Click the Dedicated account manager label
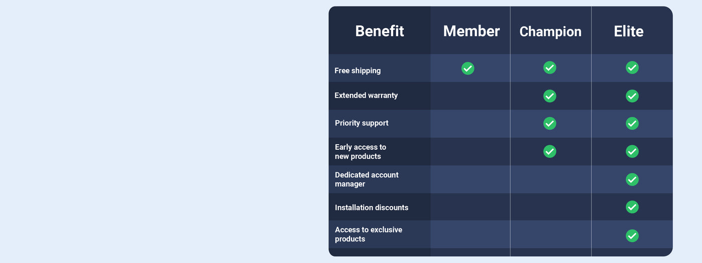The image size is (702, 263). [x=367, y=179]
